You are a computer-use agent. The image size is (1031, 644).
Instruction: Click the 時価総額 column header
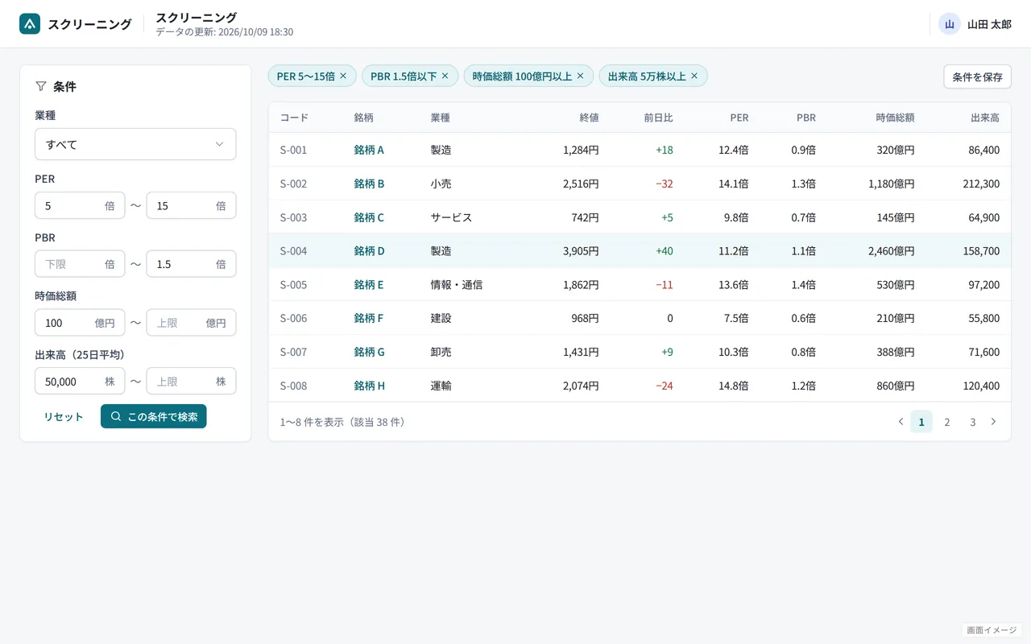pyautogui.click(x=895, y=118)
